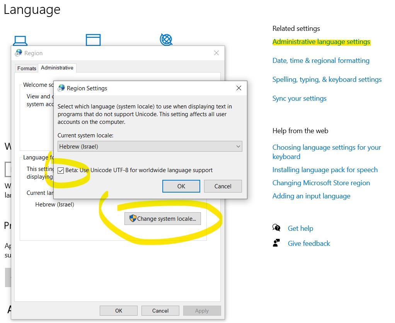
Task: Click the Language page heading
Action: pos(32,10)
